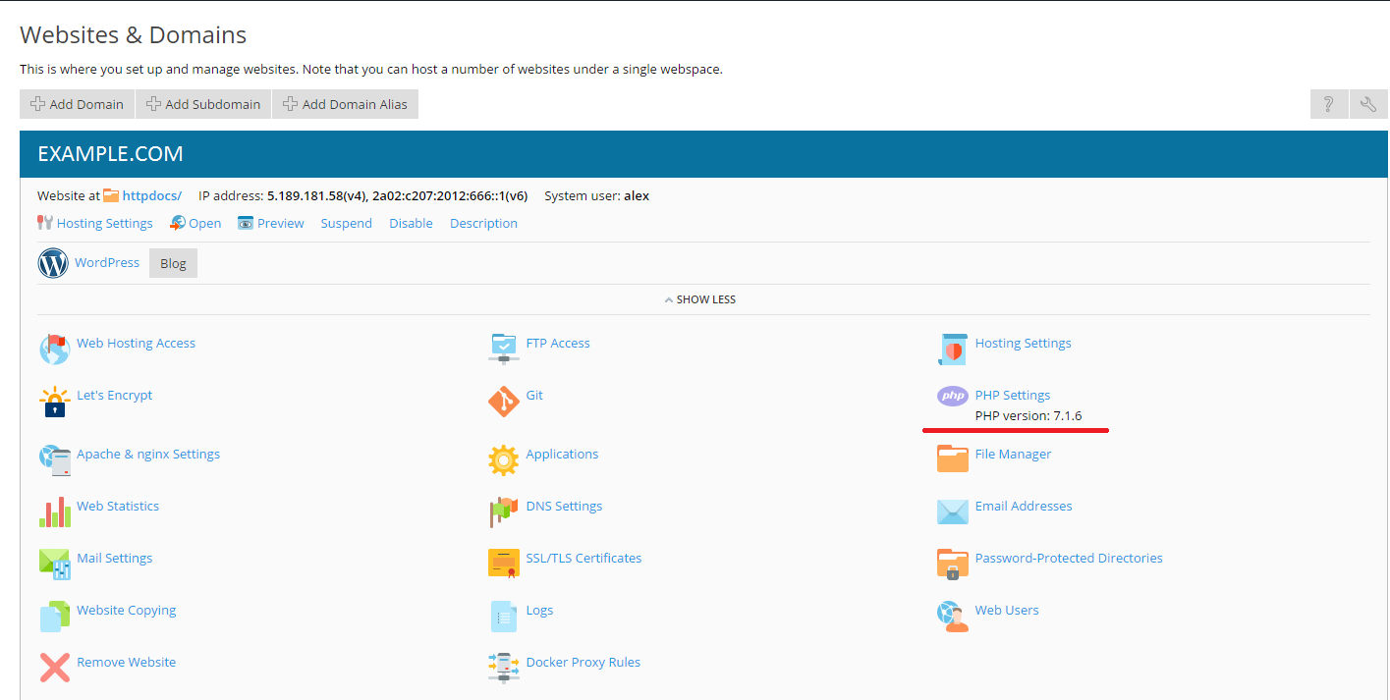Click the Docker Proxy Rules icon
1390x700 pixels.
tap(503, 668)
